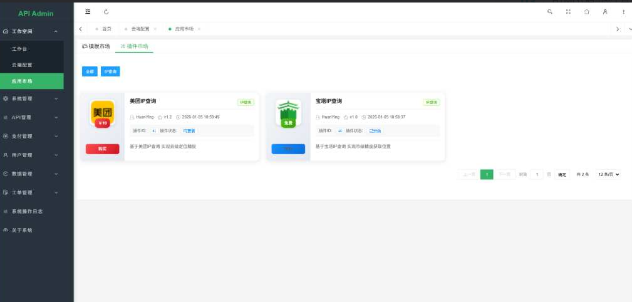Go to 云端配置 in the sidebar
Screen dimensions: 632x302
32,65
